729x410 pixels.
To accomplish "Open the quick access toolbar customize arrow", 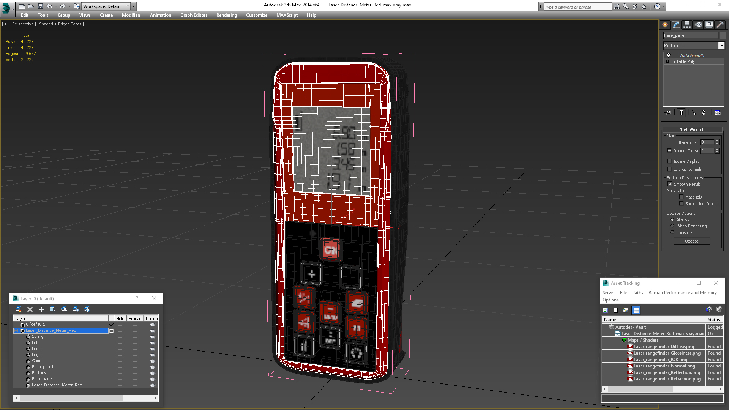I will click(x=133, y=6).
